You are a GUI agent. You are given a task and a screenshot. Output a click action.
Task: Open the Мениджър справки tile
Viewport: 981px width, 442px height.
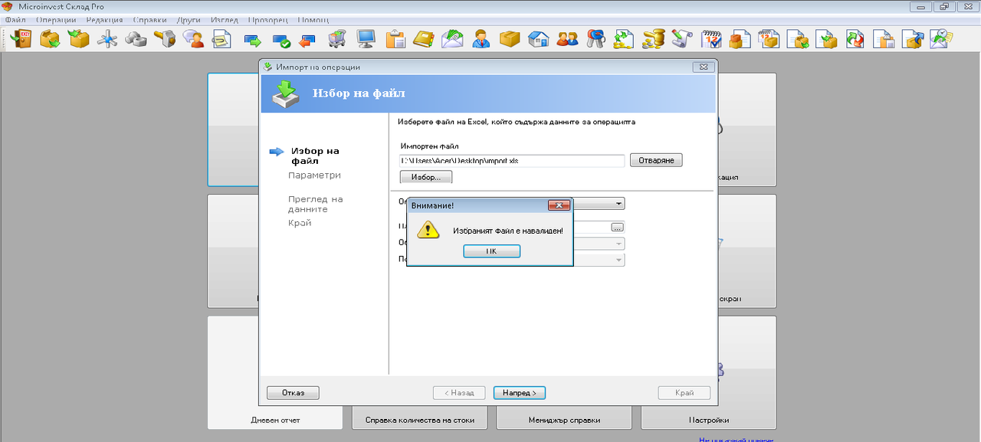coord(564,419)
